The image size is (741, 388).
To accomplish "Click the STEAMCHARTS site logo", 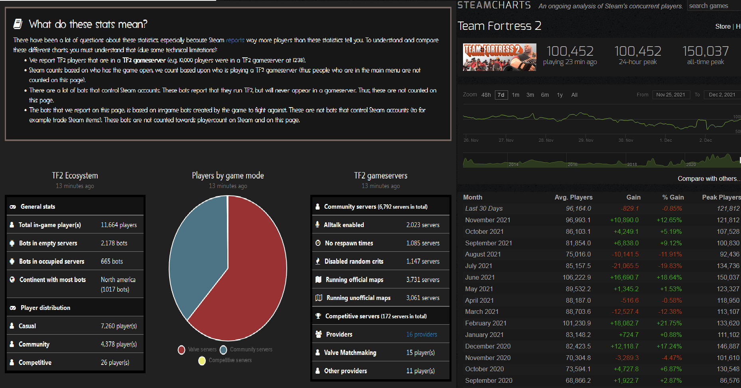I will point(494,5).
